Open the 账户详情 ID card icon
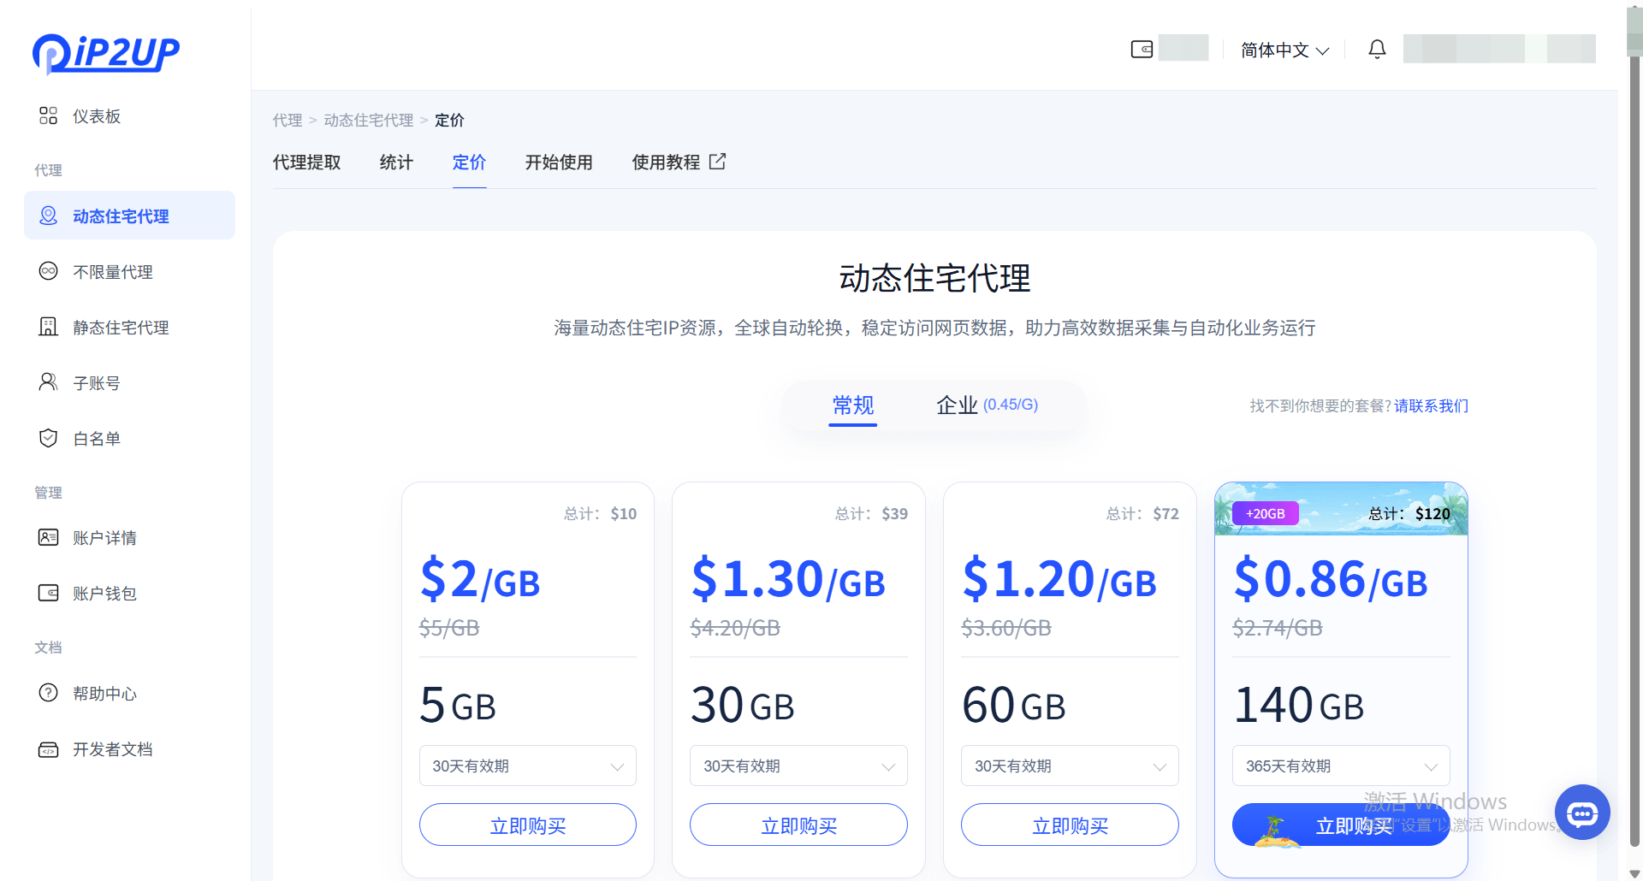The width and height of the screenshot is (1643, 881). pyautogui.click(x=49, y=537)
